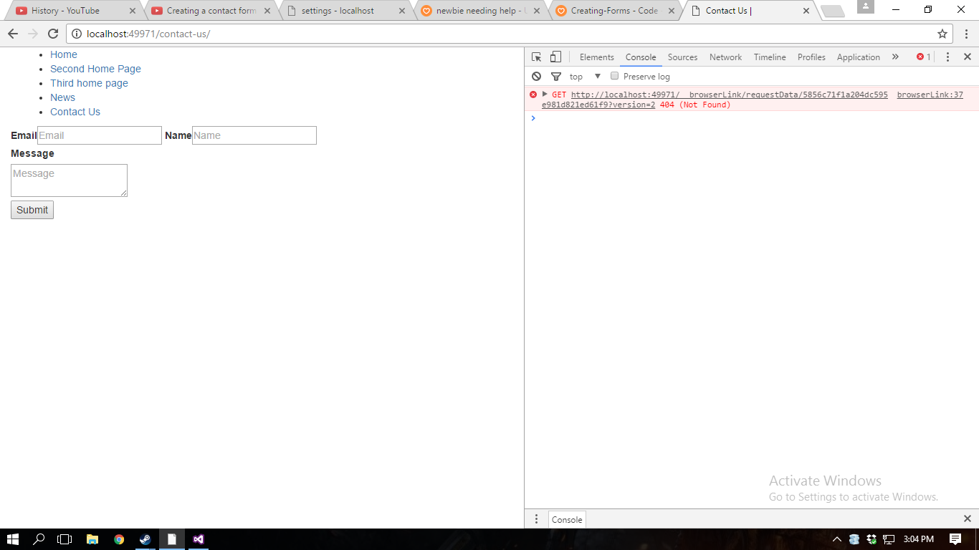The image size is (979, 550).
Task: Switch to the Elements tab
Action: [x=596, y=57]
